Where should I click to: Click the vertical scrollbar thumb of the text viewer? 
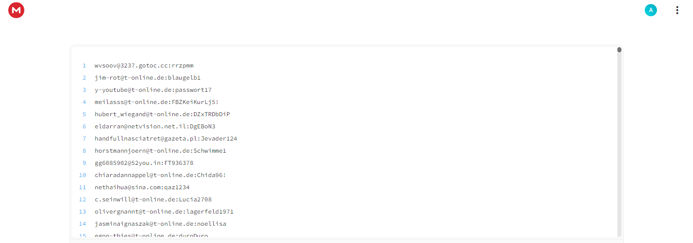(619, 50)
